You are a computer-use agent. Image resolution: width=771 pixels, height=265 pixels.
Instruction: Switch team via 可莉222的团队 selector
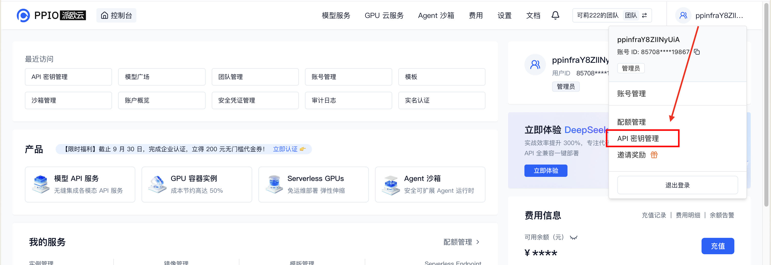click(612, 15)
